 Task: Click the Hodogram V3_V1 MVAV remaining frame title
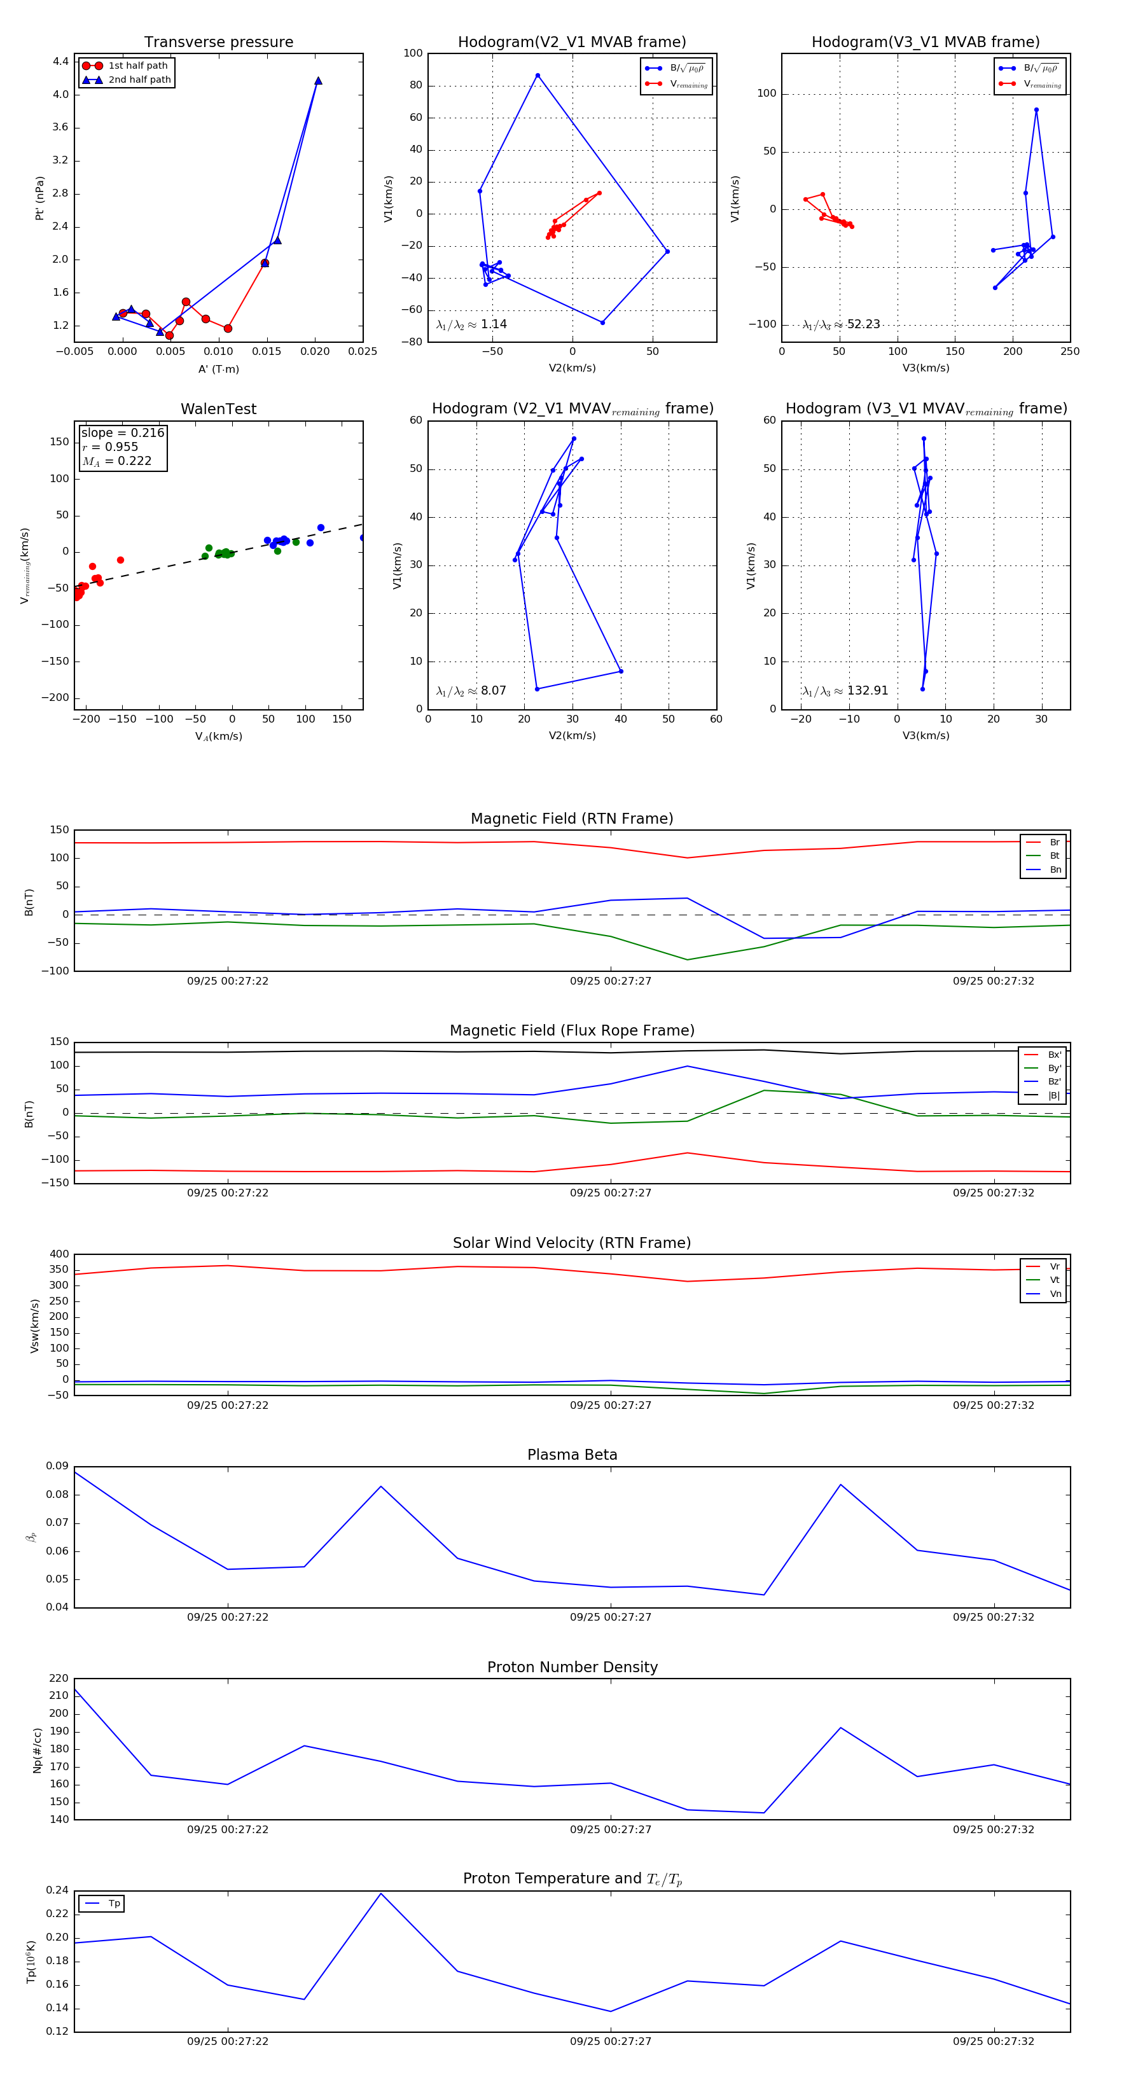pyautogui.click(x=926, y=409)
